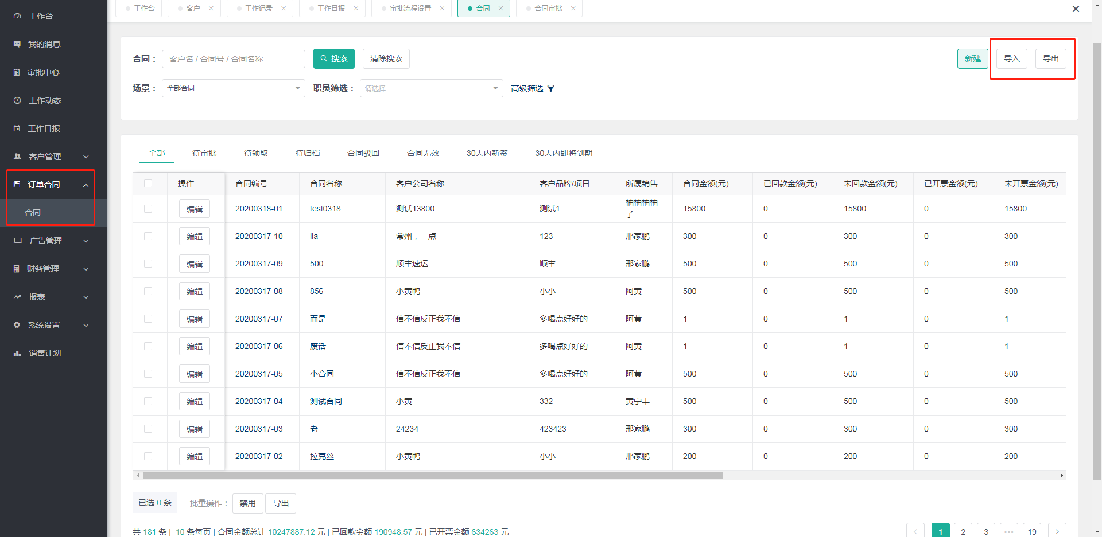Open 工作日报 sidebar item
The height and width of the screenshot is (537, 1102).
point(44,128)
